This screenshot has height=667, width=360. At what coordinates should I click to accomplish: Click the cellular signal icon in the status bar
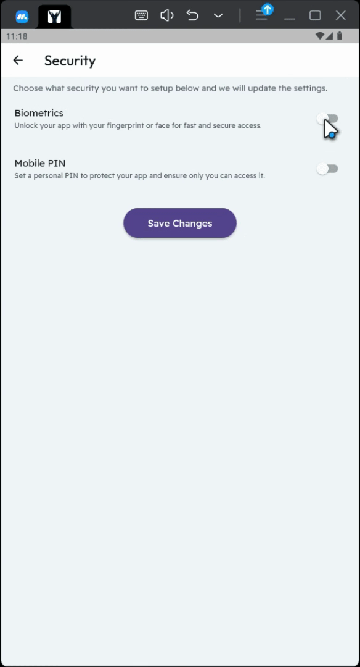(330, 36)
